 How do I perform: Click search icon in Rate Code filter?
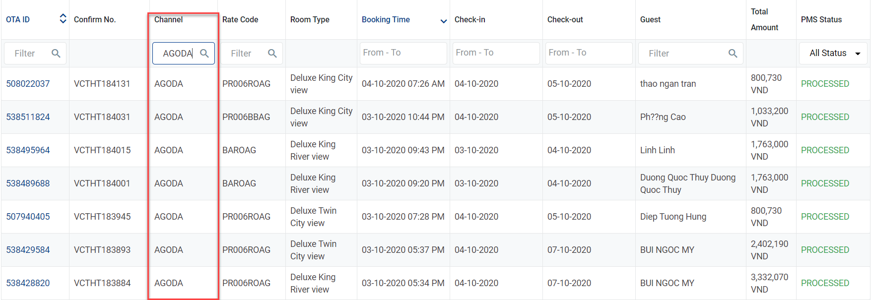click(x=272, y=54)
